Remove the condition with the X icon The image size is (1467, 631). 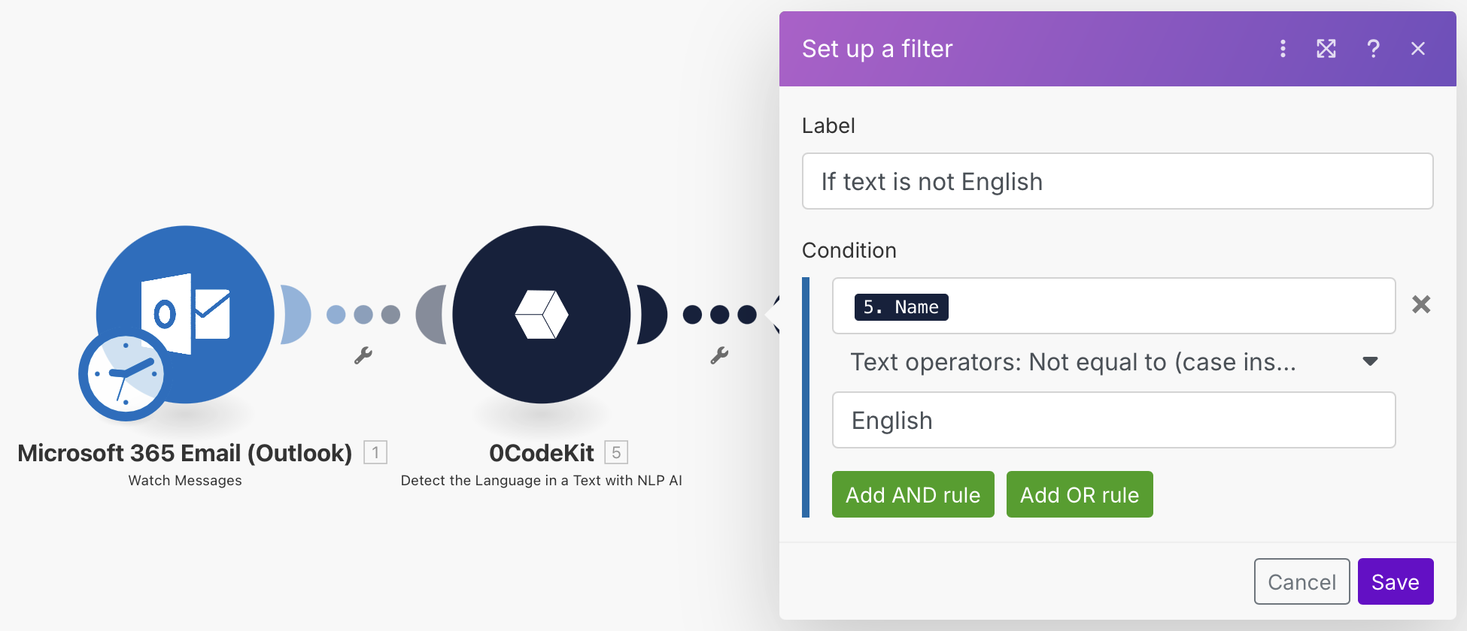1421,304
